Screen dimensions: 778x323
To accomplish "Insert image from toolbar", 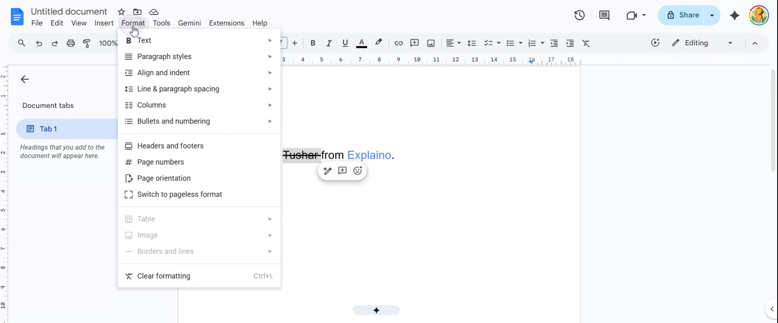I will click(x=431, y=43).
